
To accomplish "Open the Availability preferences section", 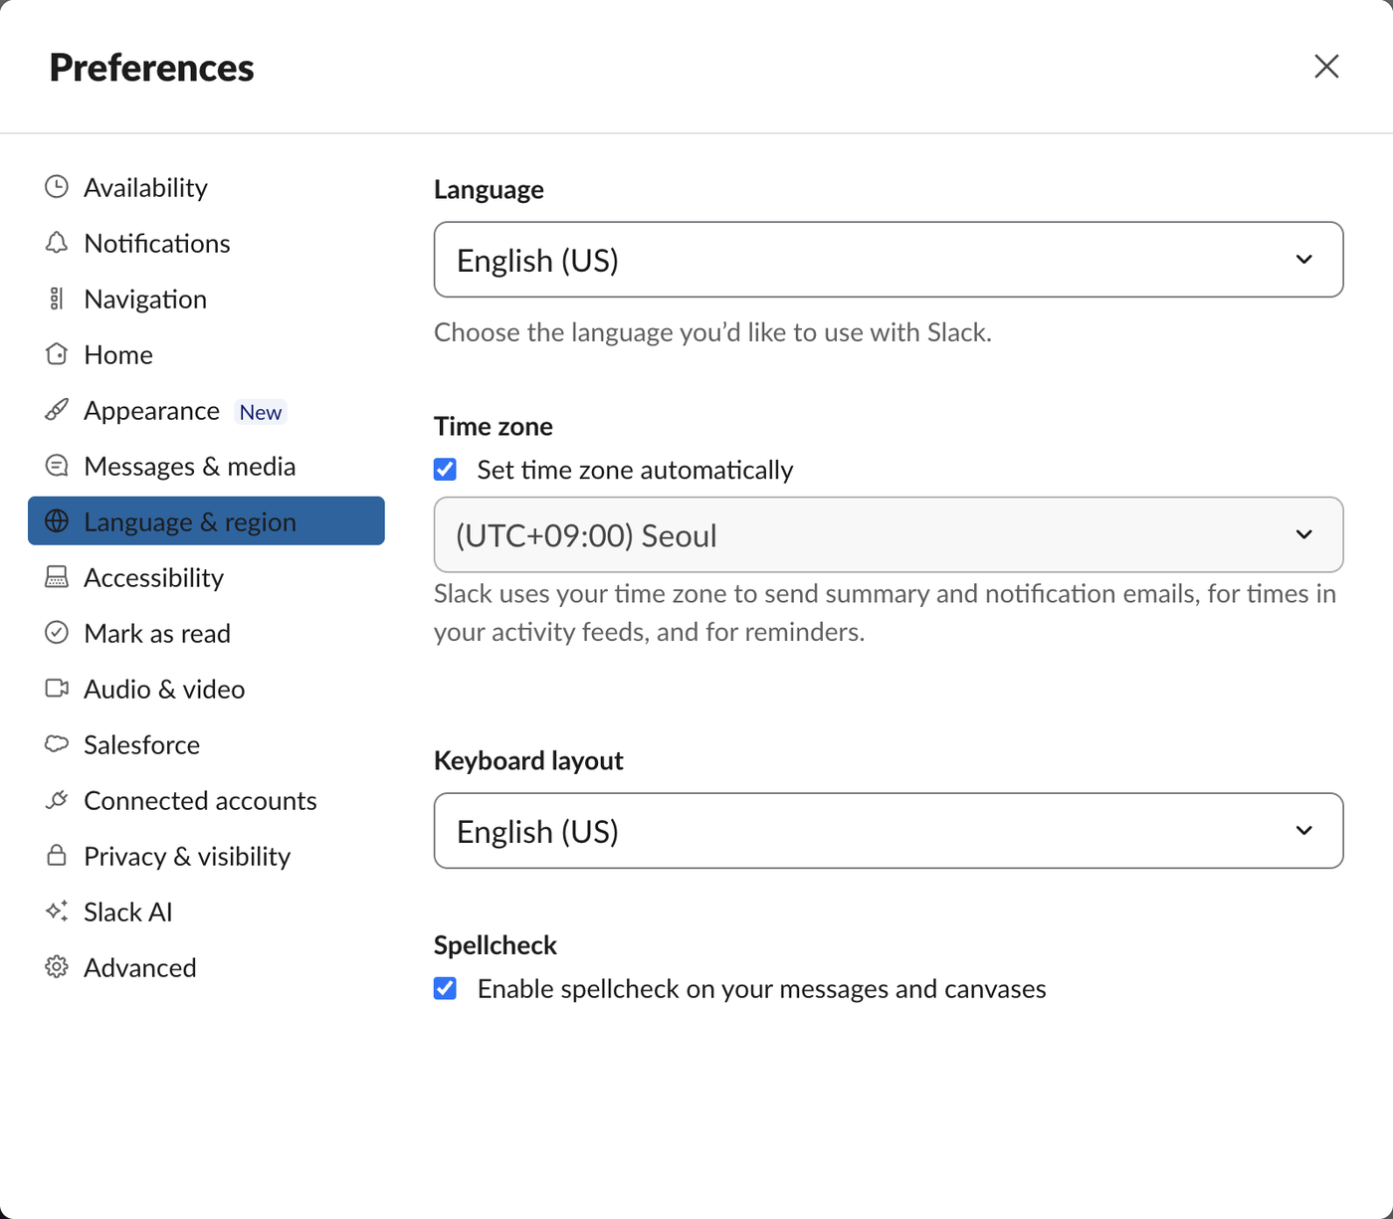I will (x=206, y=187).
